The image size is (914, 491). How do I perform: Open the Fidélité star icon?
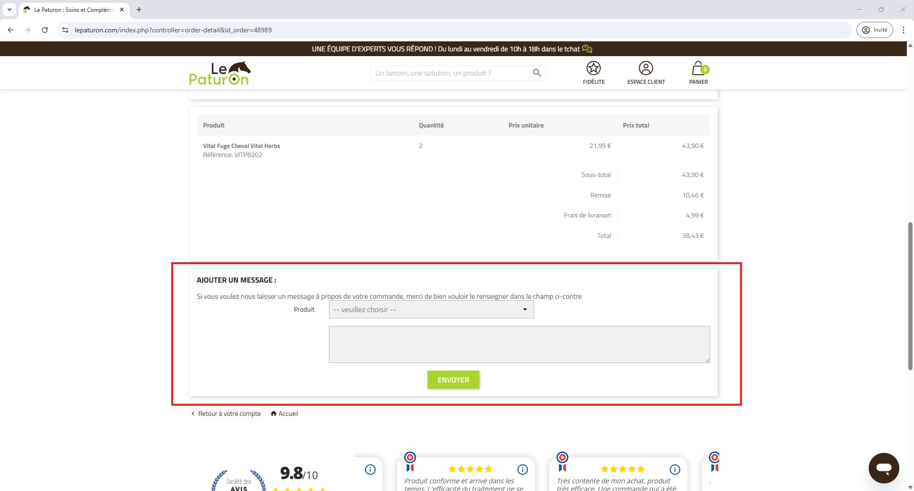(593, 69)
